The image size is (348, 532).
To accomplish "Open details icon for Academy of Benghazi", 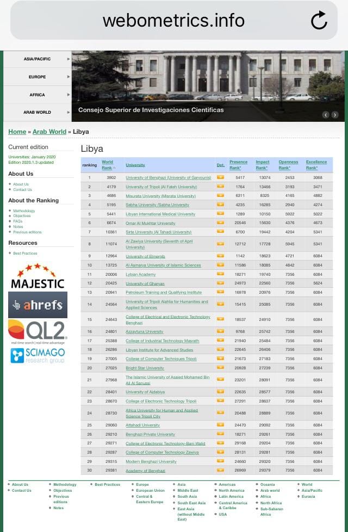I will pos(220,470).
